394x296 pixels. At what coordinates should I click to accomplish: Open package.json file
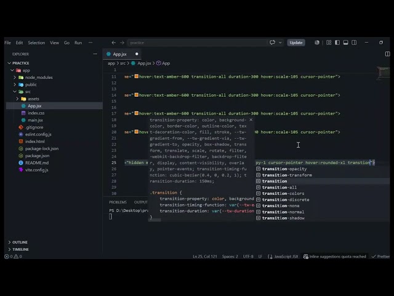tap(37, 156)
